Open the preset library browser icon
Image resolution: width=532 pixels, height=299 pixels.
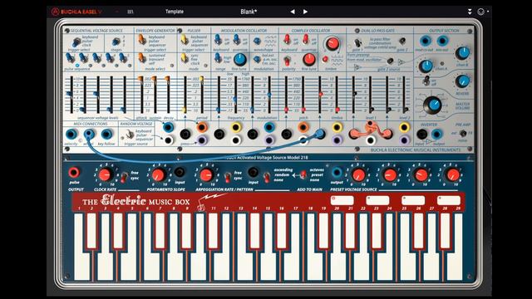point(131,12)
